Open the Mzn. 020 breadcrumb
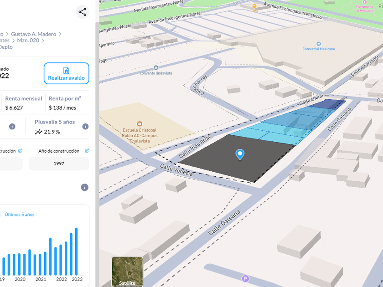Image resolution: width=383 pixels, height=287 pixels. coord(28,41)
